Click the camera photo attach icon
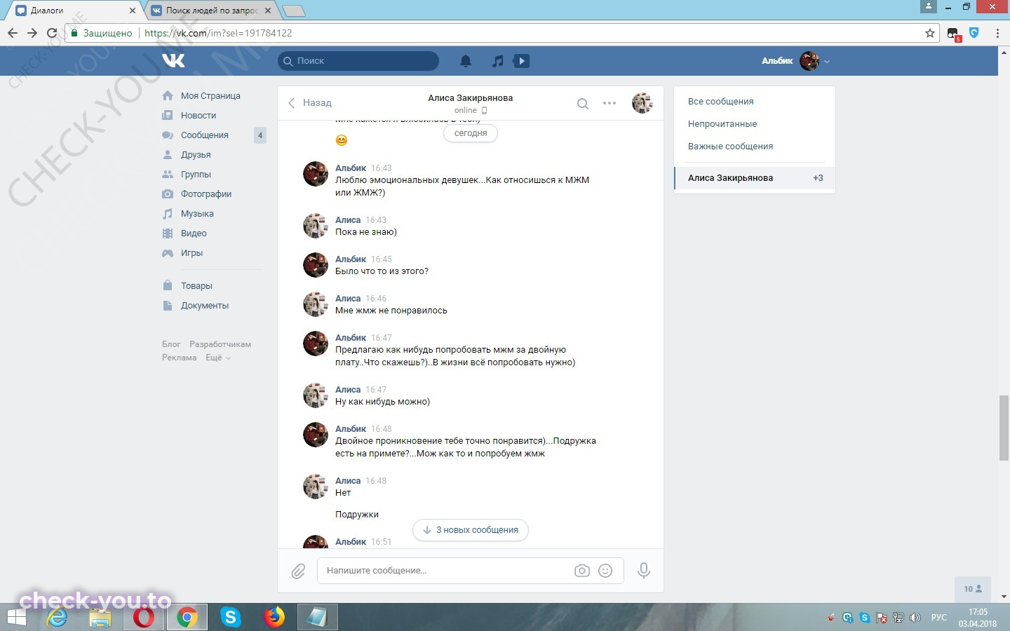Image resolution: width=1010 pixels, height=631 pixels. (x=582, y=571)
